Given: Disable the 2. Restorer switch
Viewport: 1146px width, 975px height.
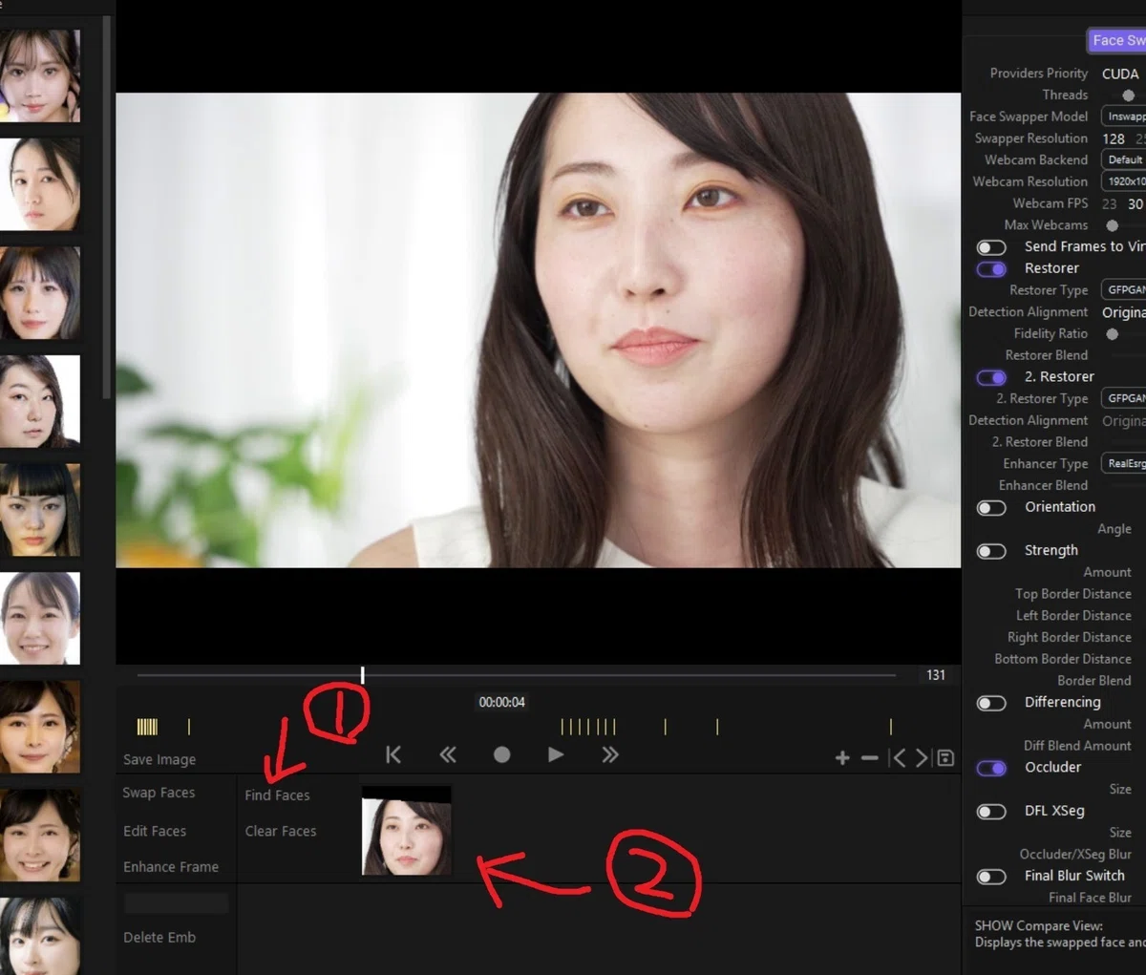Looking at the screenshot, I should pos(991,377).
